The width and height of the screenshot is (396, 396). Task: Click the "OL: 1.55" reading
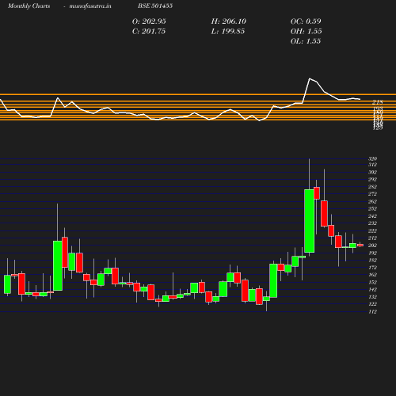[x=306, y=41]
